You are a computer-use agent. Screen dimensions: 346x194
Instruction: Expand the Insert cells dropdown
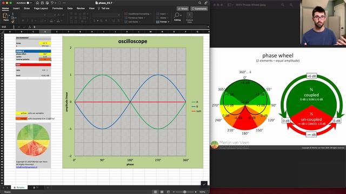(167, 14)
